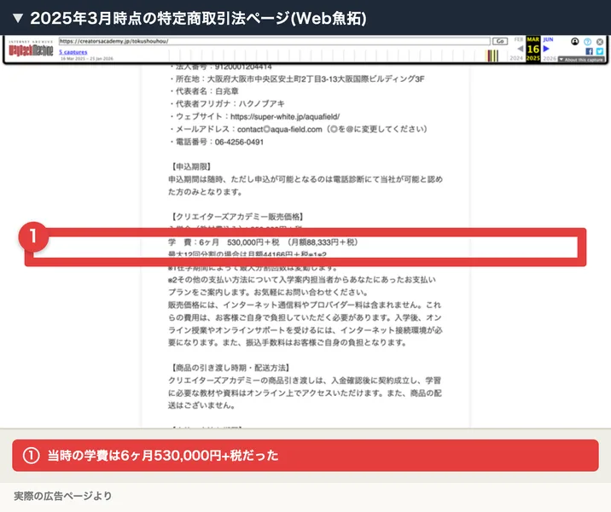Click the Go button in Wayback toolbar
The image size is (611, 512).
500,41
